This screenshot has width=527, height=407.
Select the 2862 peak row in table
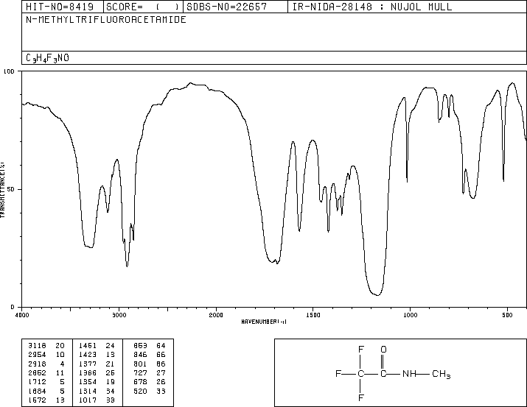(46, 372)
